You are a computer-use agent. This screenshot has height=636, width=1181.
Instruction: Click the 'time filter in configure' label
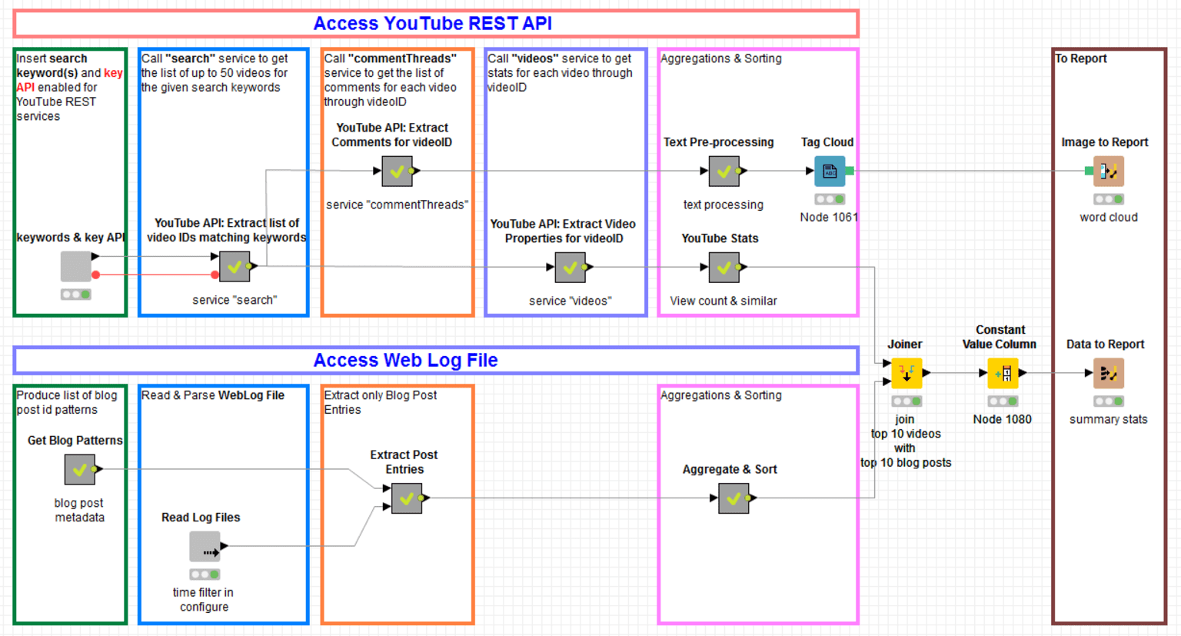pos(204,600)
